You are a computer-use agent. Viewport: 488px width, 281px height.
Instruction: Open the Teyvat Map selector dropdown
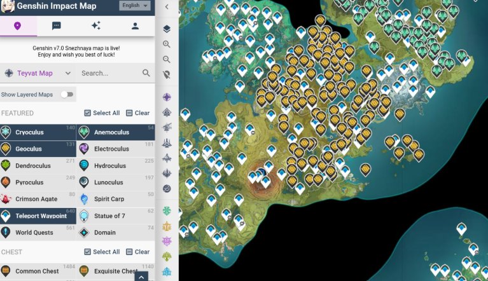(38, 73)
